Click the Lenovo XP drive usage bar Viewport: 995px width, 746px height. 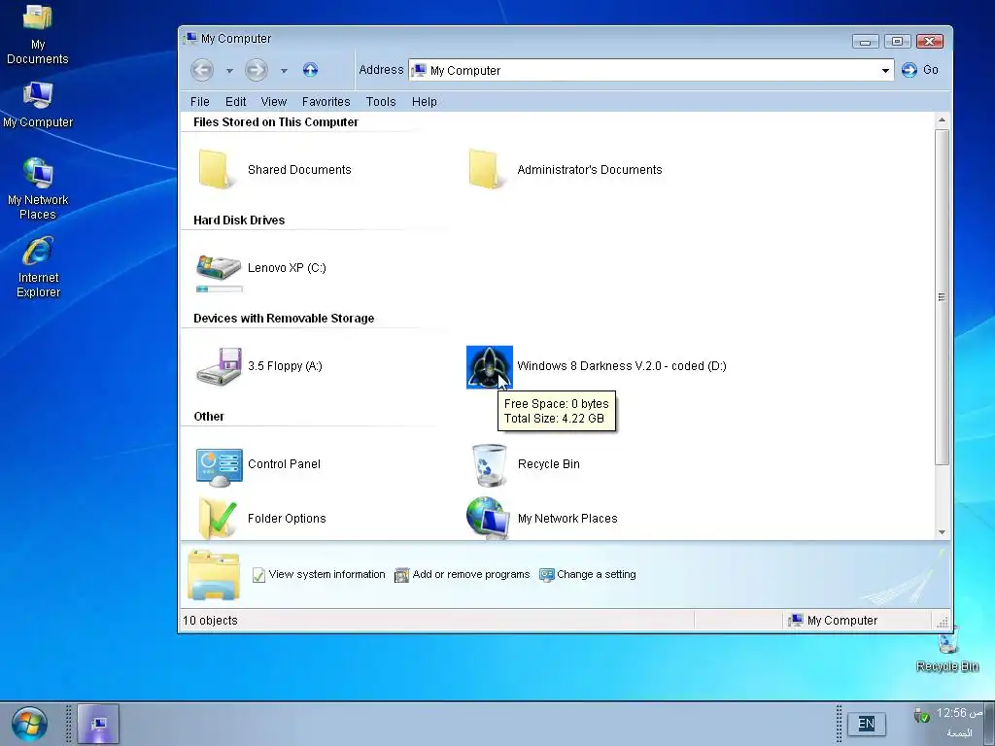point(219,289)
